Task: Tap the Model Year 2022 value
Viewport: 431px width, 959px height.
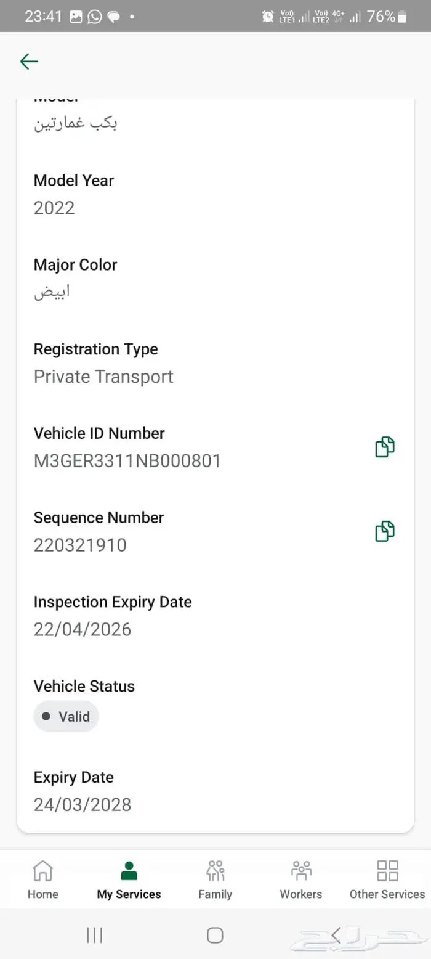Action: [54, 208]
